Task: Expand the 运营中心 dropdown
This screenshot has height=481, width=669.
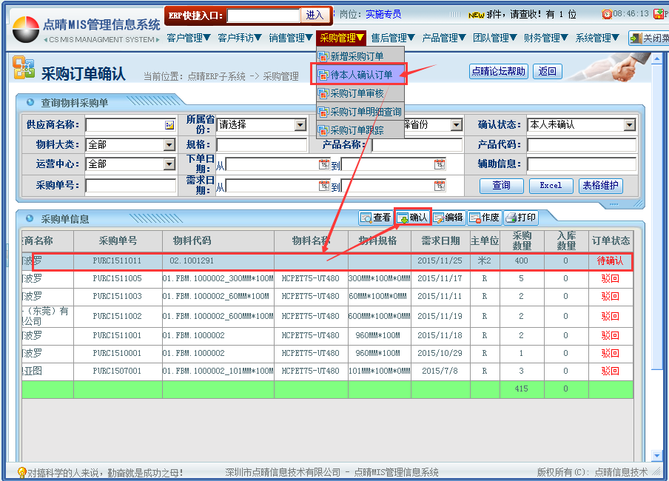Action: (169, 164)
